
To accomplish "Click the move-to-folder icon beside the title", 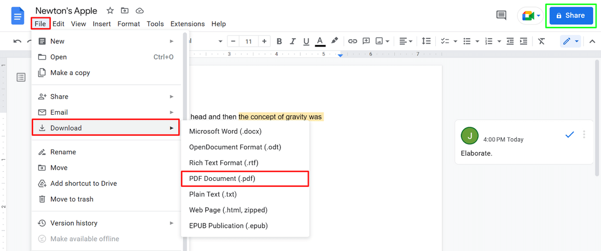I will [x=125, y=11].
